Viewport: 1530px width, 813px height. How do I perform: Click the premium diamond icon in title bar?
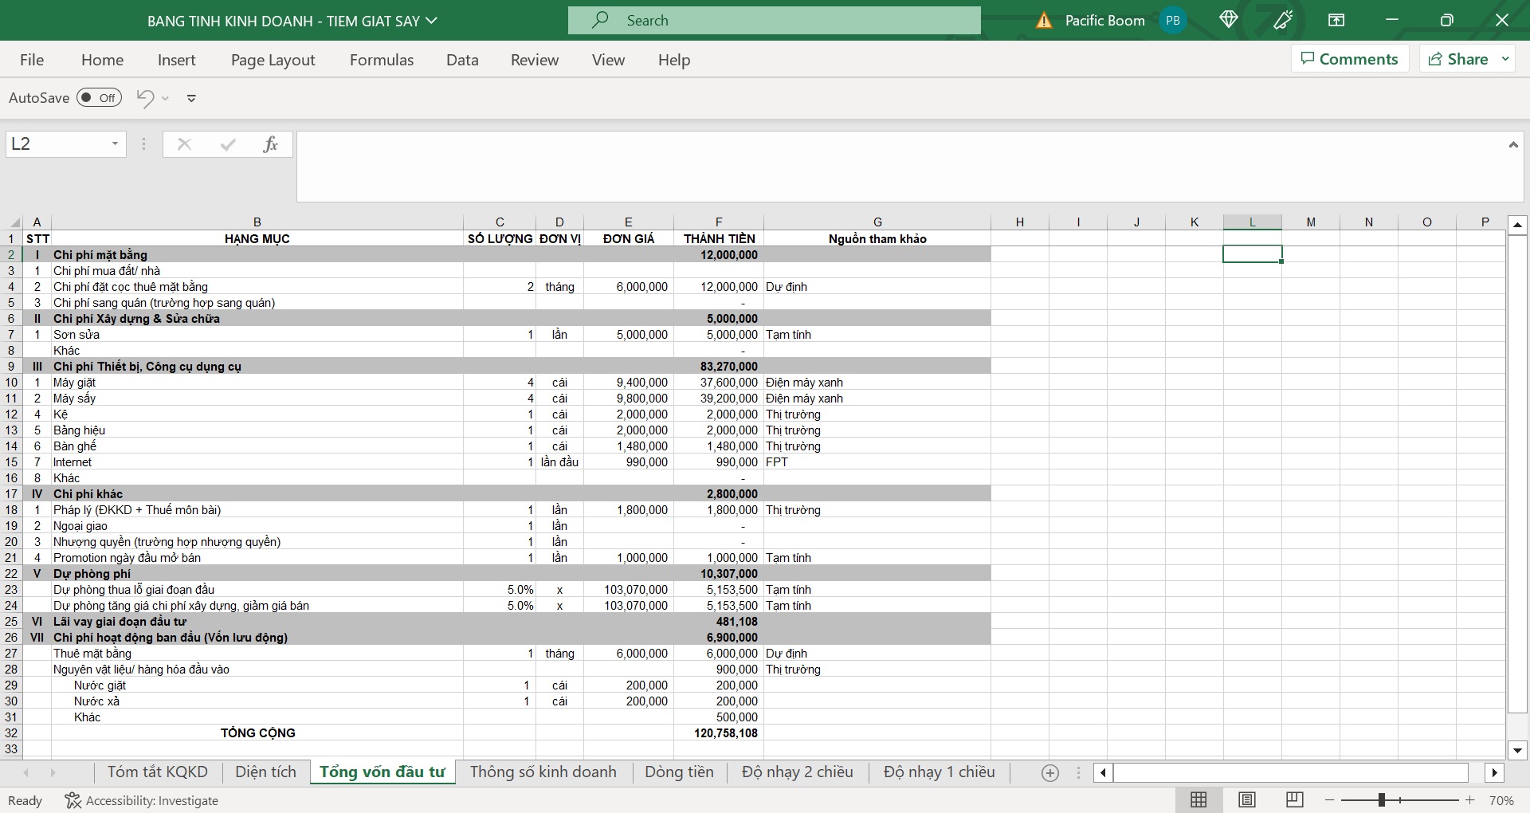[x=1228, y=20]
